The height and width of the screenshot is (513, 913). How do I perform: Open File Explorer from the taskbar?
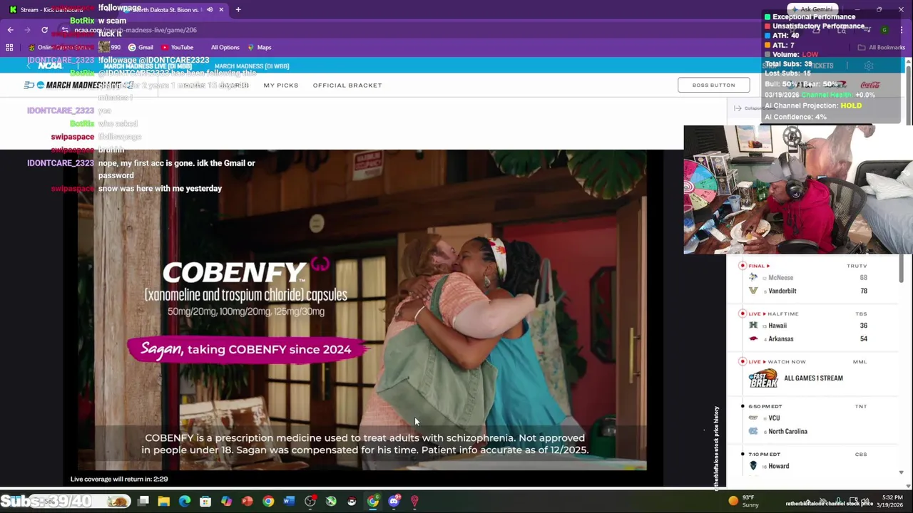[164, 502]
